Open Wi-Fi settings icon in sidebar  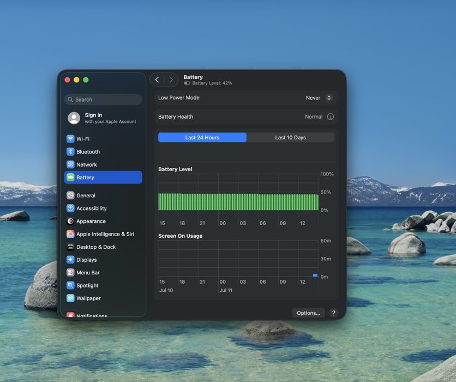(x=70, y=139)
